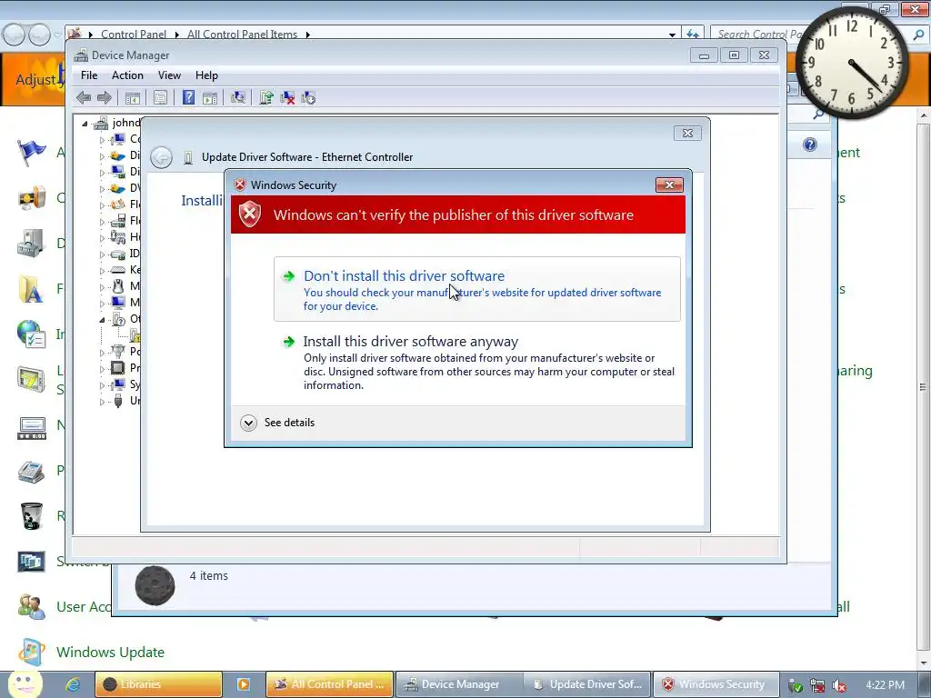Viewport: 931px width, 698px height.
Task: Expand the DVD/CD-ROM drives category arrow
Action: (102, 189)
